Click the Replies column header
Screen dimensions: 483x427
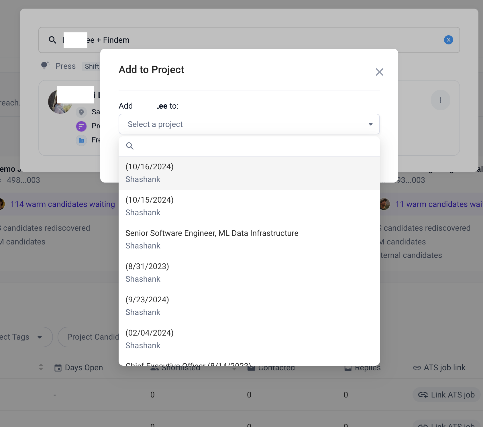tap(362, 367)
